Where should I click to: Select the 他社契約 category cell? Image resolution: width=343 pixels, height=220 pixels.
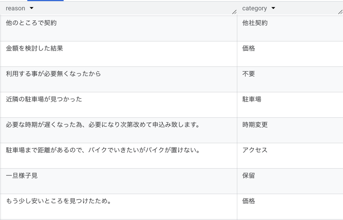pyautogui.click(x=290, y=29)
